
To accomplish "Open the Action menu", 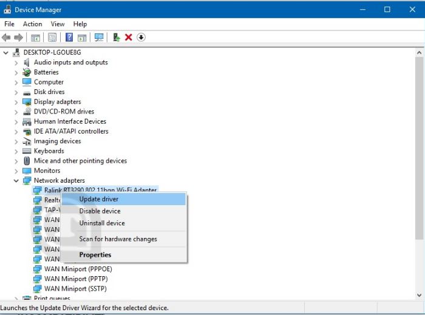I will tap(32, 24).
